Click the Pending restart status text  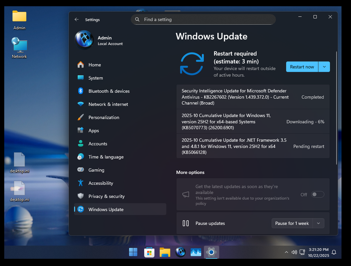pos(309,146)
